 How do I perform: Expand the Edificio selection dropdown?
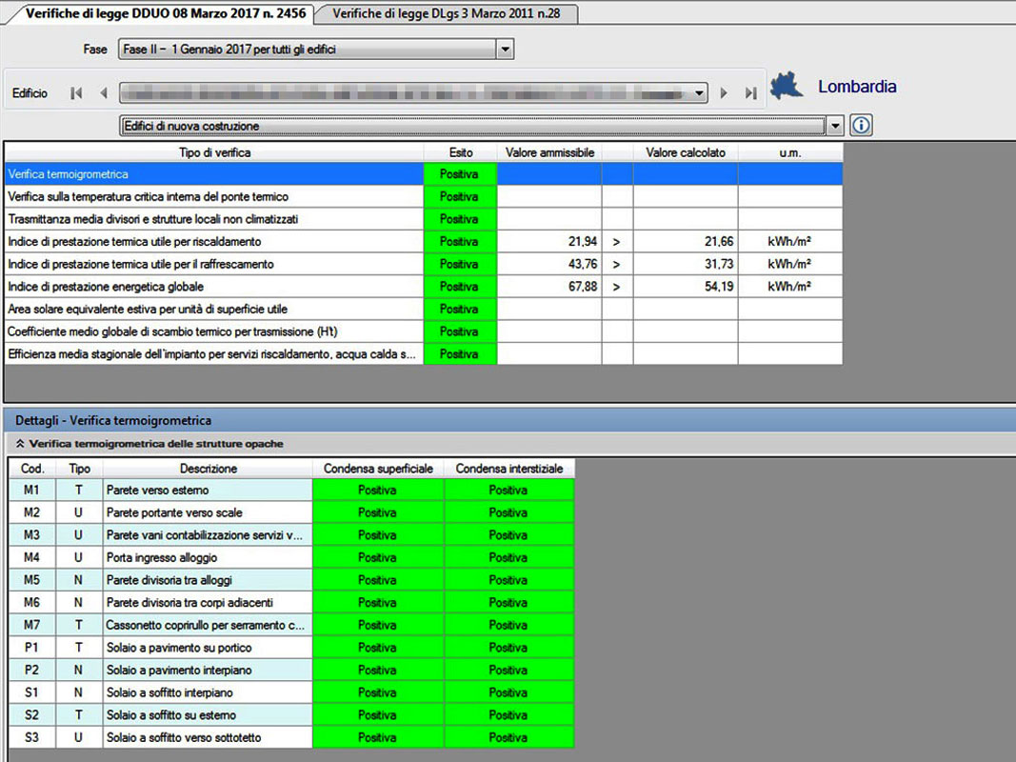point(700,93)
